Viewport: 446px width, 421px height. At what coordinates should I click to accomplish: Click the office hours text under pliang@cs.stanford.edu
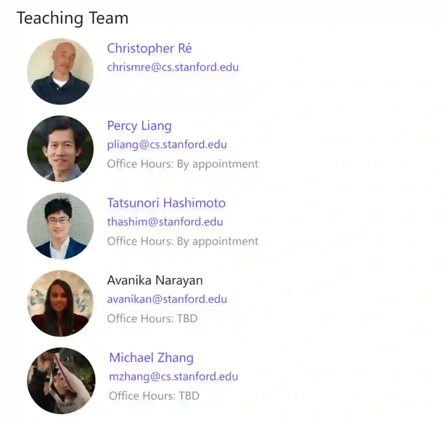183,164
